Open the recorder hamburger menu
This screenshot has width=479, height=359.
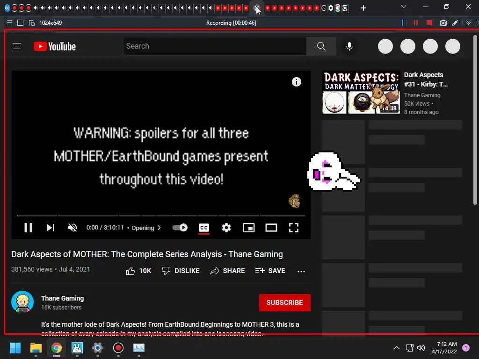point(9,22)
